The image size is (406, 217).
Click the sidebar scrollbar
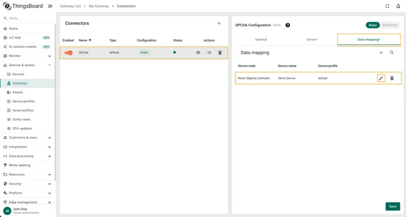click(55, 102)
